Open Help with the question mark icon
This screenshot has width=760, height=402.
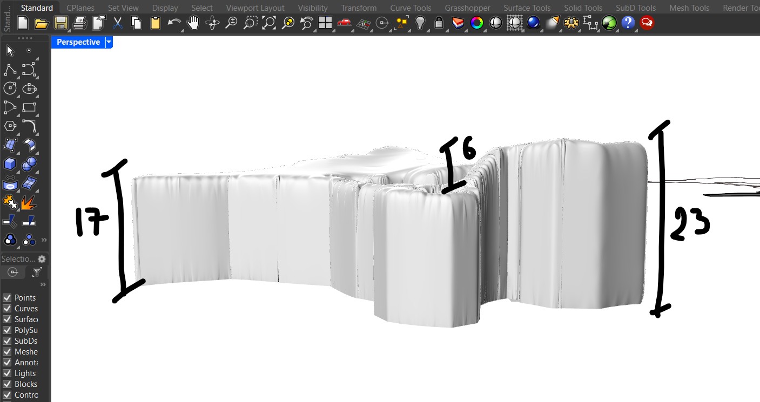[x=628, y=23]
